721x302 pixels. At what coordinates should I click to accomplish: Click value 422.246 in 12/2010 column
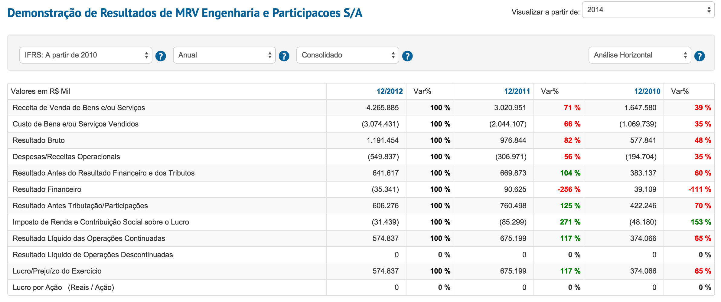tap(643, 206)
